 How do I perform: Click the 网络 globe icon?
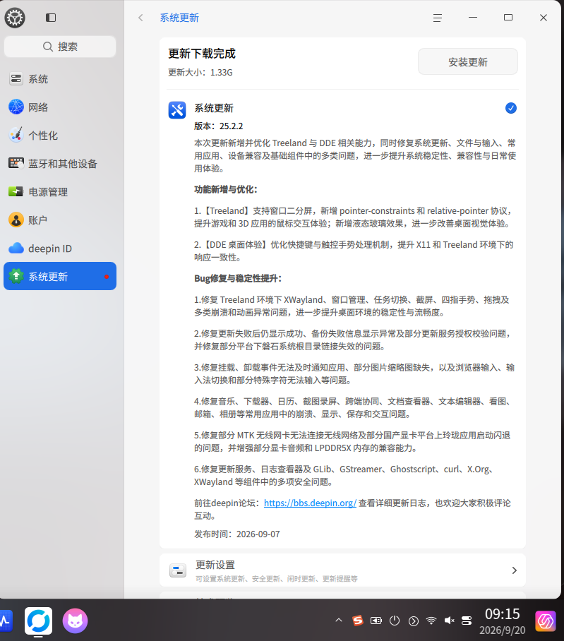(x=16, y=107)
